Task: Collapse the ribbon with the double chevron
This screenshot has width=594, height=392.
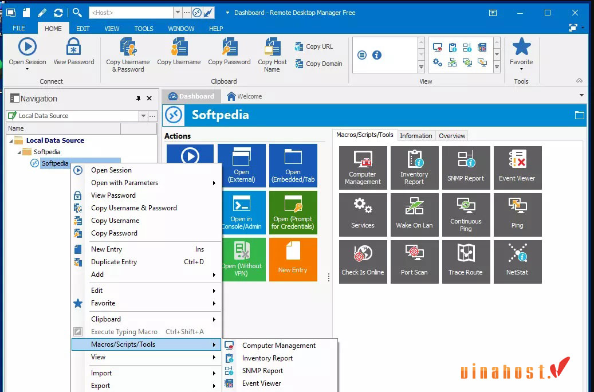Action: tap(579, 80)
